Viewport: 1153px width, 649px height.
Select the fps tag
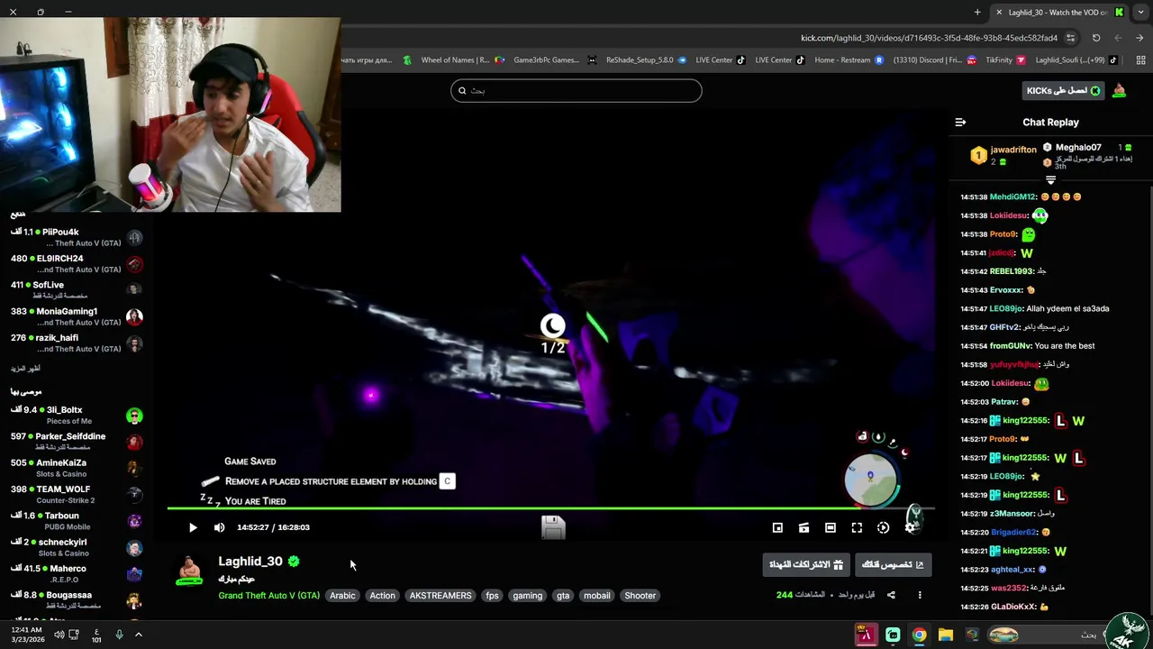tap(492, 596)
